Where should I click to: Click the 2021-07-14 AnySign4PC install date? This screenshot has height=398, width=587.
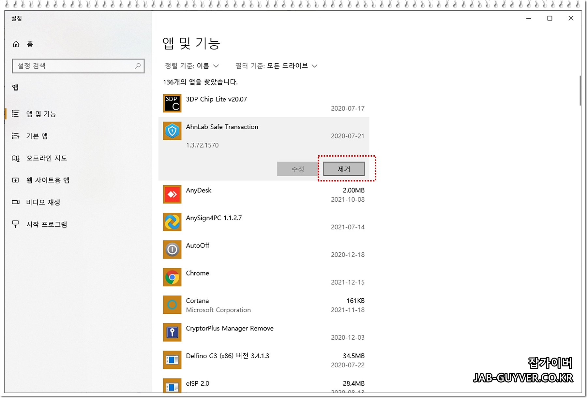click(x=348, y=227)
